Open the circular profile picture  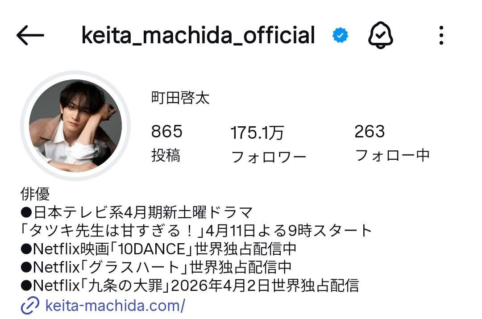pos(75,126)
